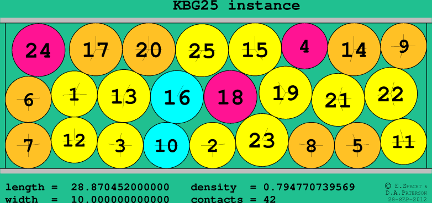The width and height of the screenshot is (432, 203).
Task: Select the orange circle labeled 9
Action: tap(404, 46)
